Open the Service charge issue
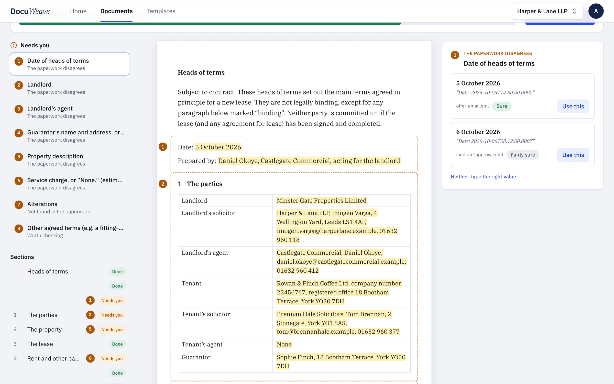Image resolution: width=614 pixels, height=384 pixels. tap(70, 184)
